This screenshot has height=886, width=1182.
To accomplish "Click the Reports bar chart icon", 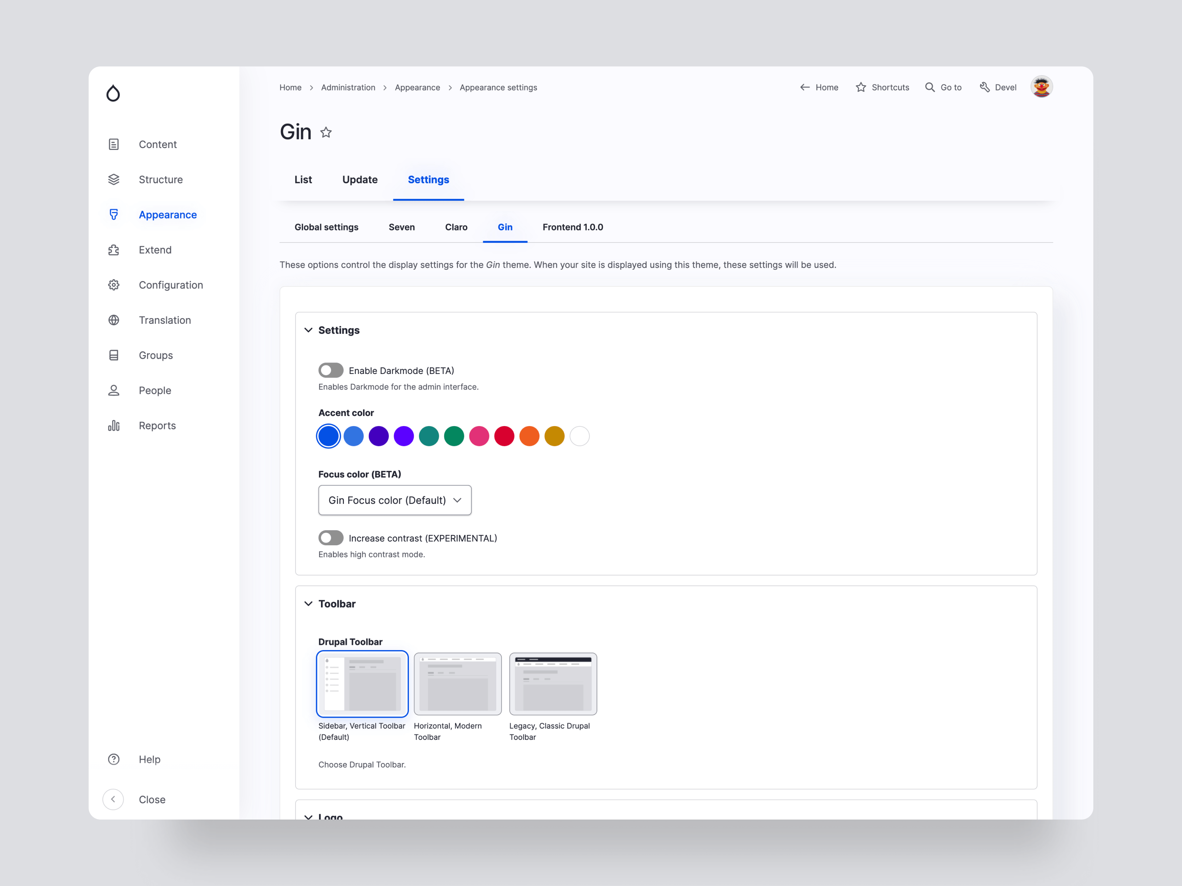I will click(114, 426).
